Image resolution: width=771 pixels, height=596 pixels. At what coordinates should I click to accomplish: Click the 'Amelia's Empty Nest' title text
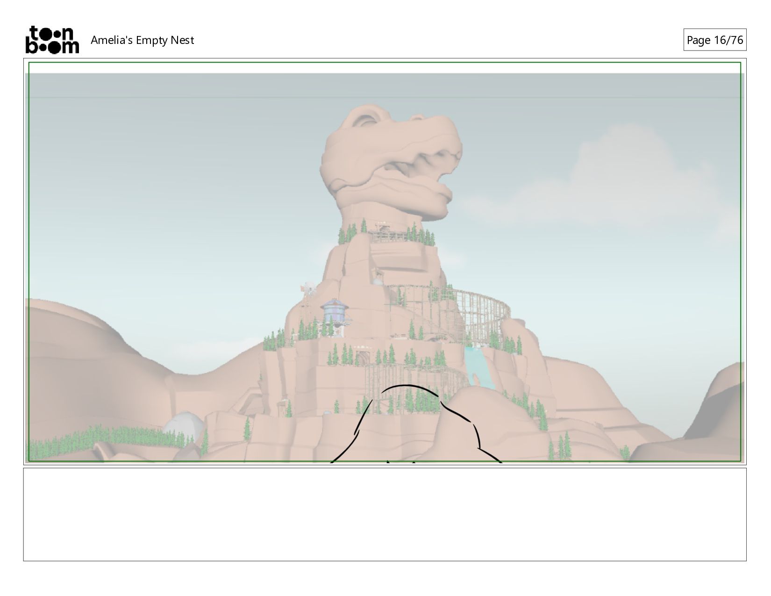(142, 40)
